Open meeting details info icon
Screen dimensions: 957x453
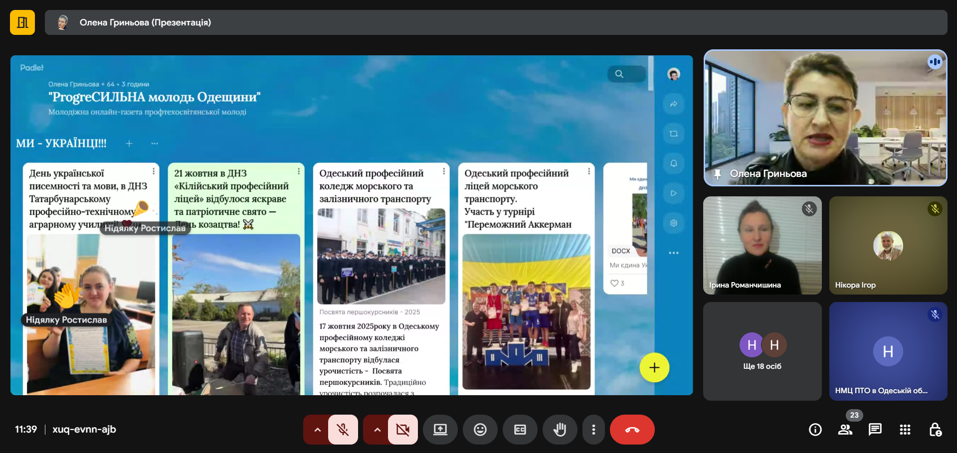815,429
